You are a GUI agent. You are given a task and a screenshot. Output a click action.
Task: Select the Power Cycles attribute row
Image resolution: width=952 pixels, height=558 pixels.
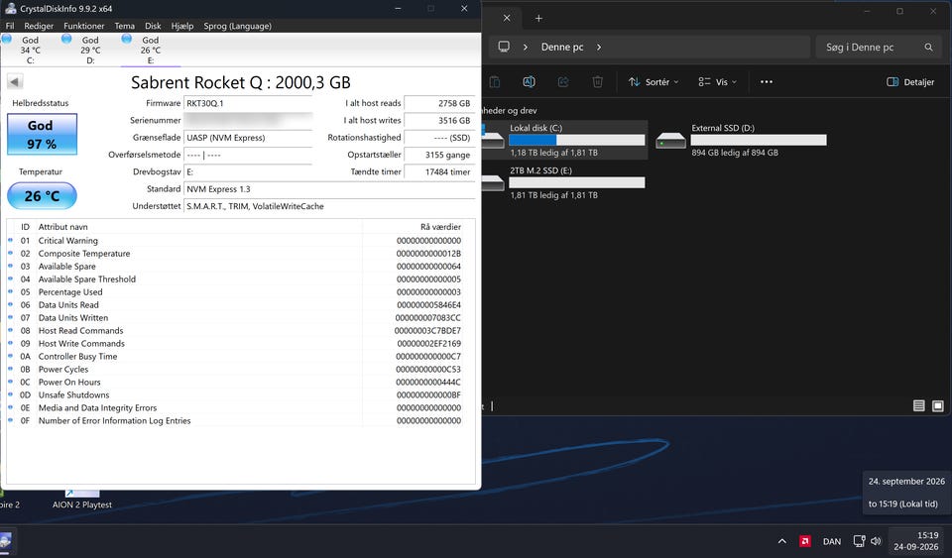(235, 370)
